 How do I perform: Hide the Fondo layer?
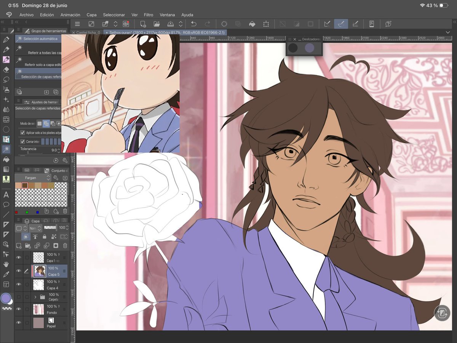[x=18, y=309]
